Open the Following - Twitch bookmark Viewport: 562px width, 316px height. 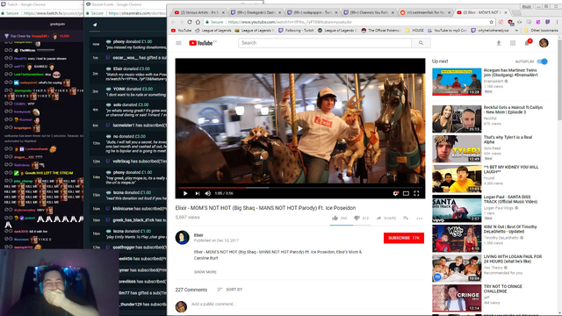click(x=297, y=31)
